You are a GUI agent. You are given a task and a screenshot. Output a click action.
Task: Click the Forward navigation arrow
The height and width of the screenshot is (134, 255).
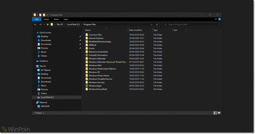(40, 24)
